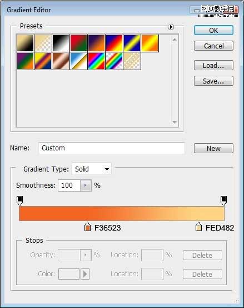This screenshot has width=244, height=308.
Task: Select the red-to-green gradient preset
Action: (78, 43)
